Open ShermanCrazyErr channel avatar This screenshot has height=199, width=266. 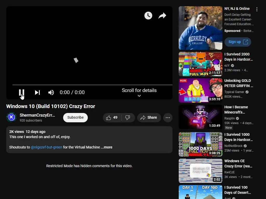pos(11,117)
